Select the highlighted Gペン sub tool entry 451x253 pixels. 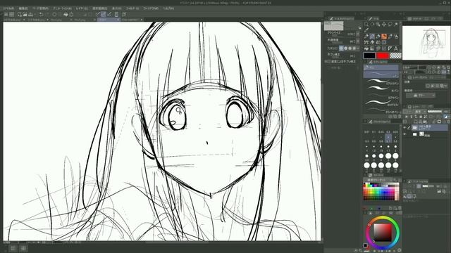tap(381, 75)
